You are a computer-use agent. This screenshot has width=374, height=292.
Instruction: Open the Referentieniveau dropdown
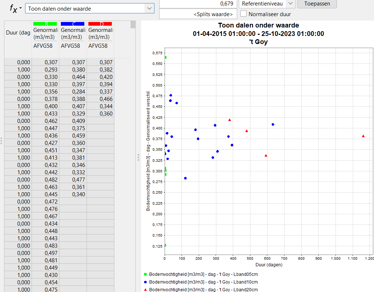pyautogui.click(x=290, y=4)
